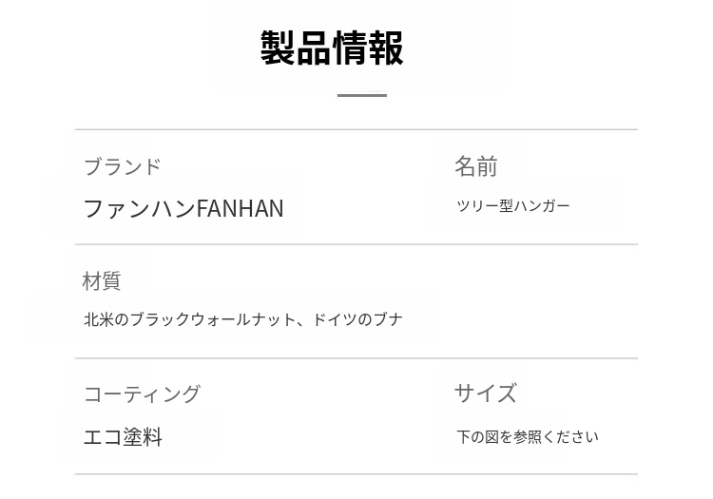This screenshot has height=499, width=713.
Task: Click the Latin FANHAN brand text
Action: [240, 208]
